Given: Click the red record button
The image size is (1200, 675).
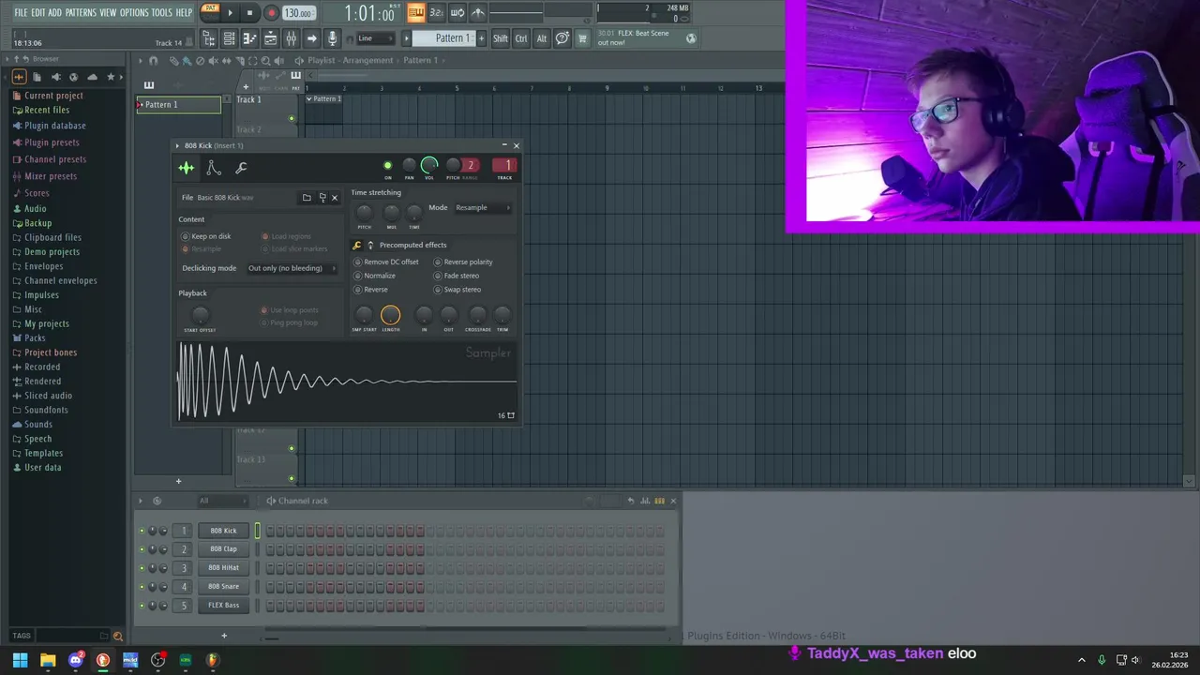Looking at the screenshot, I should 271,13.
